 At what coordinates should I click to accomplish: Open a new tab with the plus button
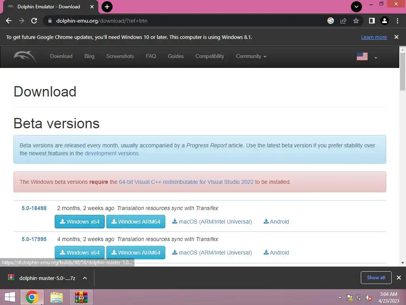107,7
